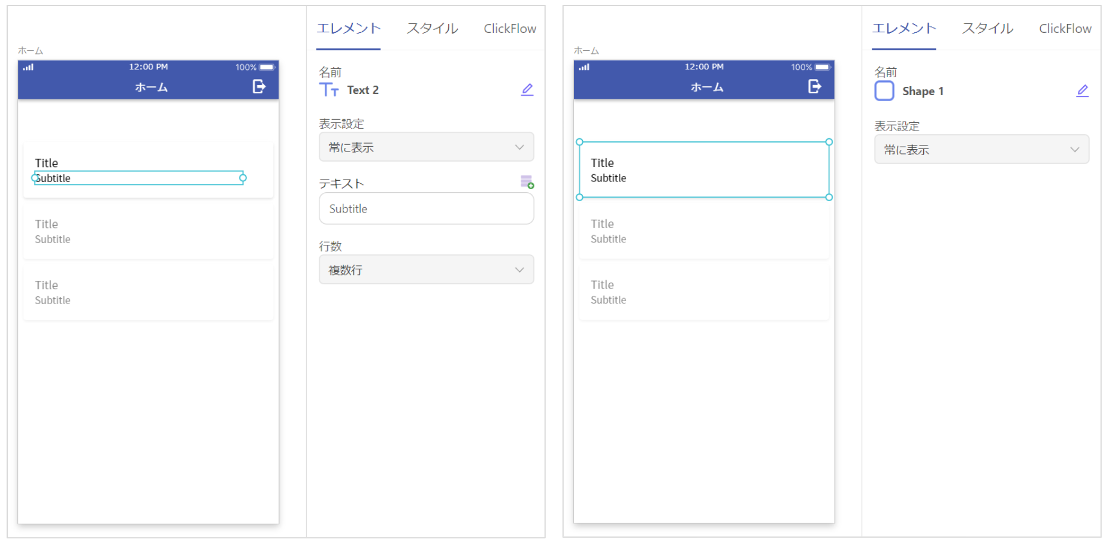Screen dimensions: 1112x546
Task: Switch to left panel エレメント tab
Action: (349, 29)
